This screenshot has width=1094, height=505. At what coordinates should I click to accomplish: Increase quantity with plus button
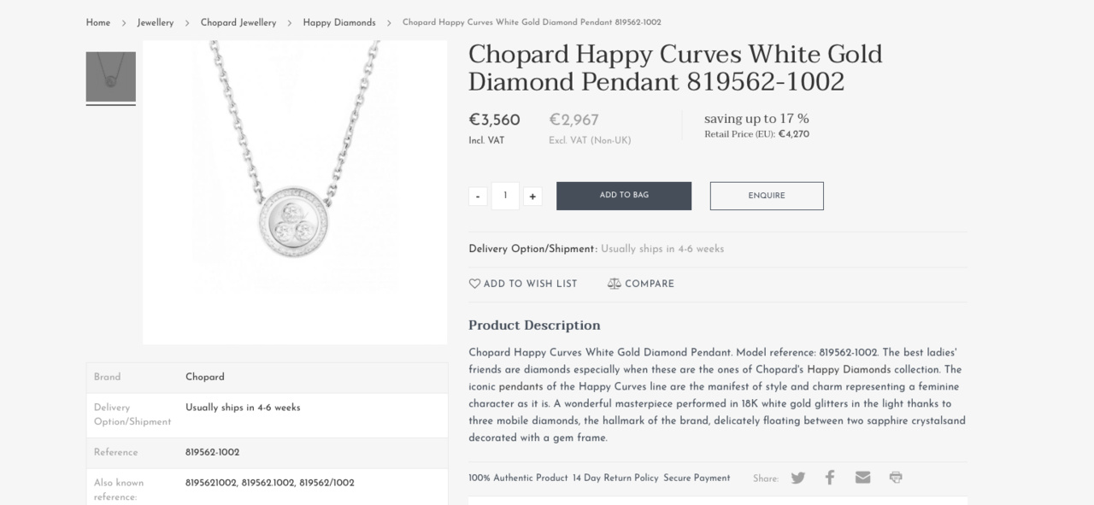[x=532, y=197]
